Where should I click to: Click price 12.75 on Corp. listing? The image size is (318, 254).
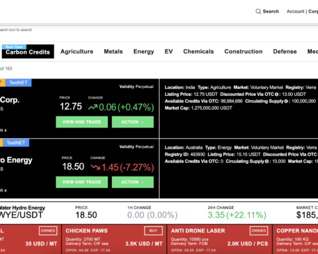71,106
